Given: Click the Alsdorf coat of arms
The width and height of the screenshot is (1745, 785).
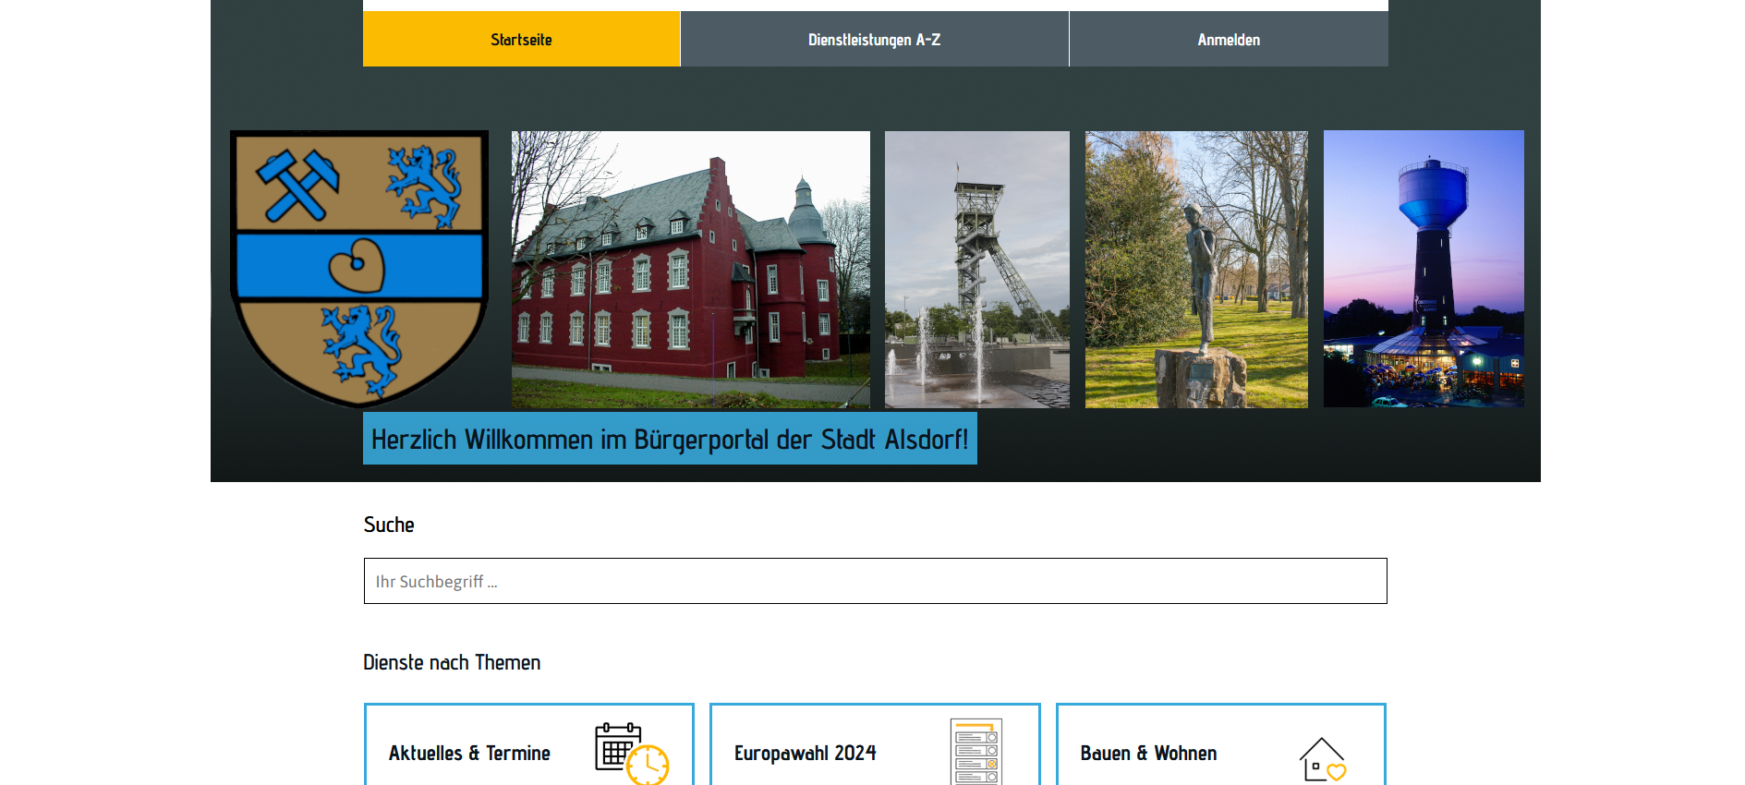Looking at the screenshot, I should pos(359,268).
